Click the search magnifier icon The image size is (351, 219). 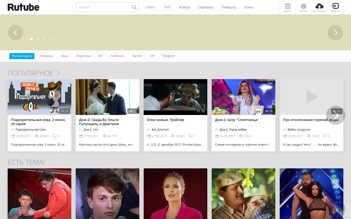click(x=134, y=7)
